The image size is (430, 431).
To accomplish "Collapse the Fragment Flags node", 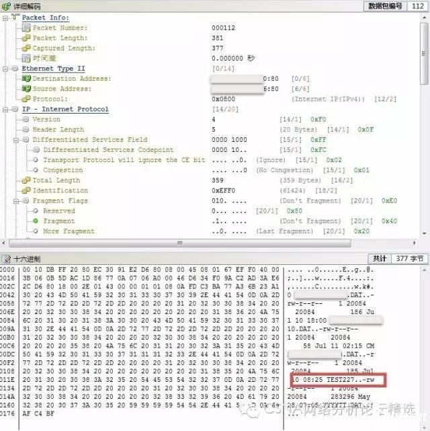I will click(x=16, y=200).
